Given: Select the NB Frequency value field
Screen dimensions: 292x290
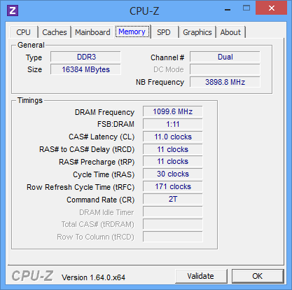Looking at the screenshot, I should pos(225,82).
